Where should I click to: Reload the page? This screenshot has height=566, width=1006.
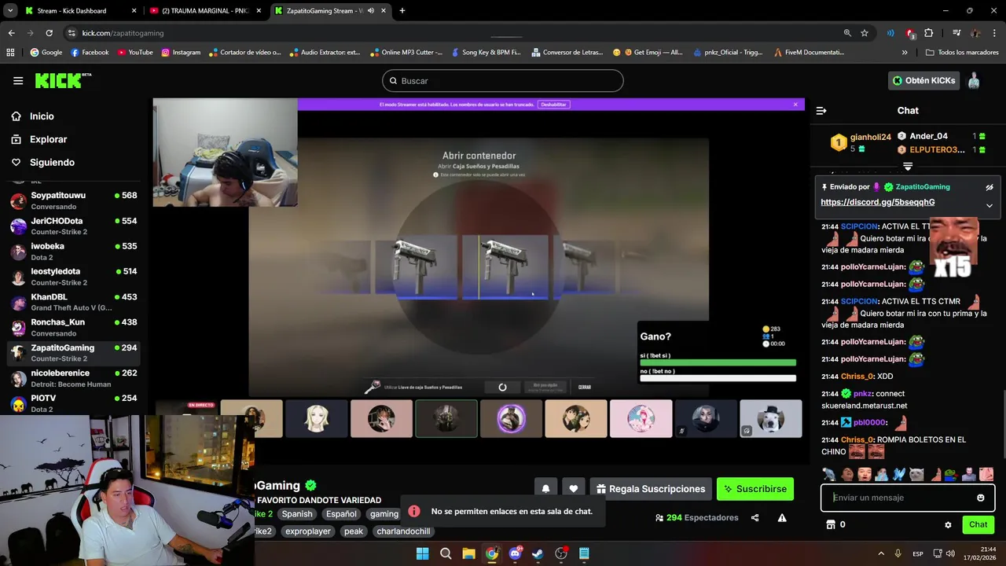click(x=49, y=33)
